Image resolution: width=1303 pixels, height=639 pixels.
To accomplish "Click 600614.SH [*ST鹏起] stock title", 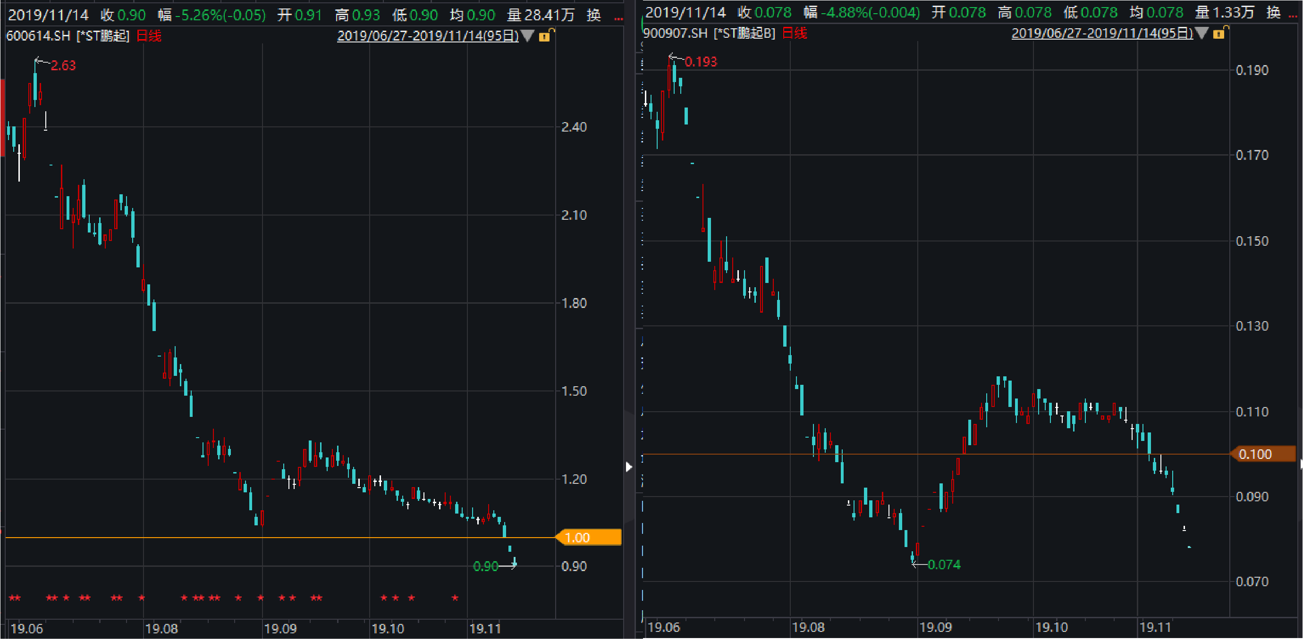I will pyautogui.click(x=68, y=36).
